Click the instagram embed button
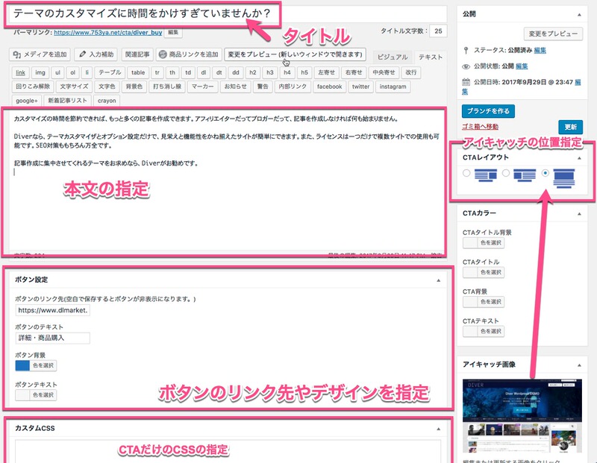The height and width of the screenshot is (463, 597). pyautogui.click(x=393, y=86)
